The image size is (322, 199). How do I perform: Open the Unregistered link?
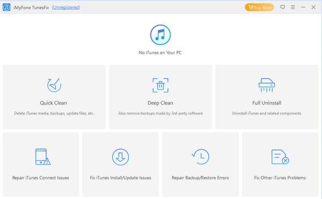pyautogui.click(x=66, y=8)
